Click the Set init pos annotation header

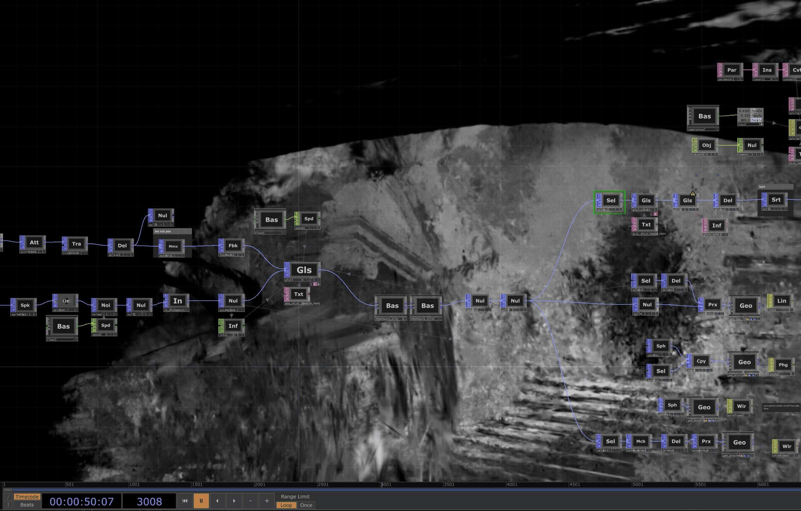tap(172, 231)
